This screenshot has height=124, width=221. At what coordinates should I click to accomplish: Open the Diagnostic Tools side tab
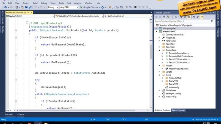[218, 18]
